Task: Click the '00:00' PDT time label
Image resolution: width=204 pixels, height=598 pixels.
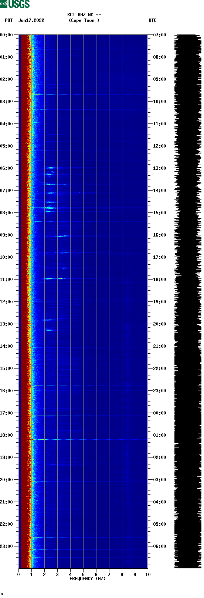Action: click(x=7, y=35)
